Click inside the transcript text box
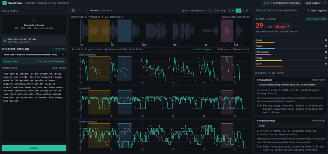Screen dimensions: 328x154 (34, 107)
